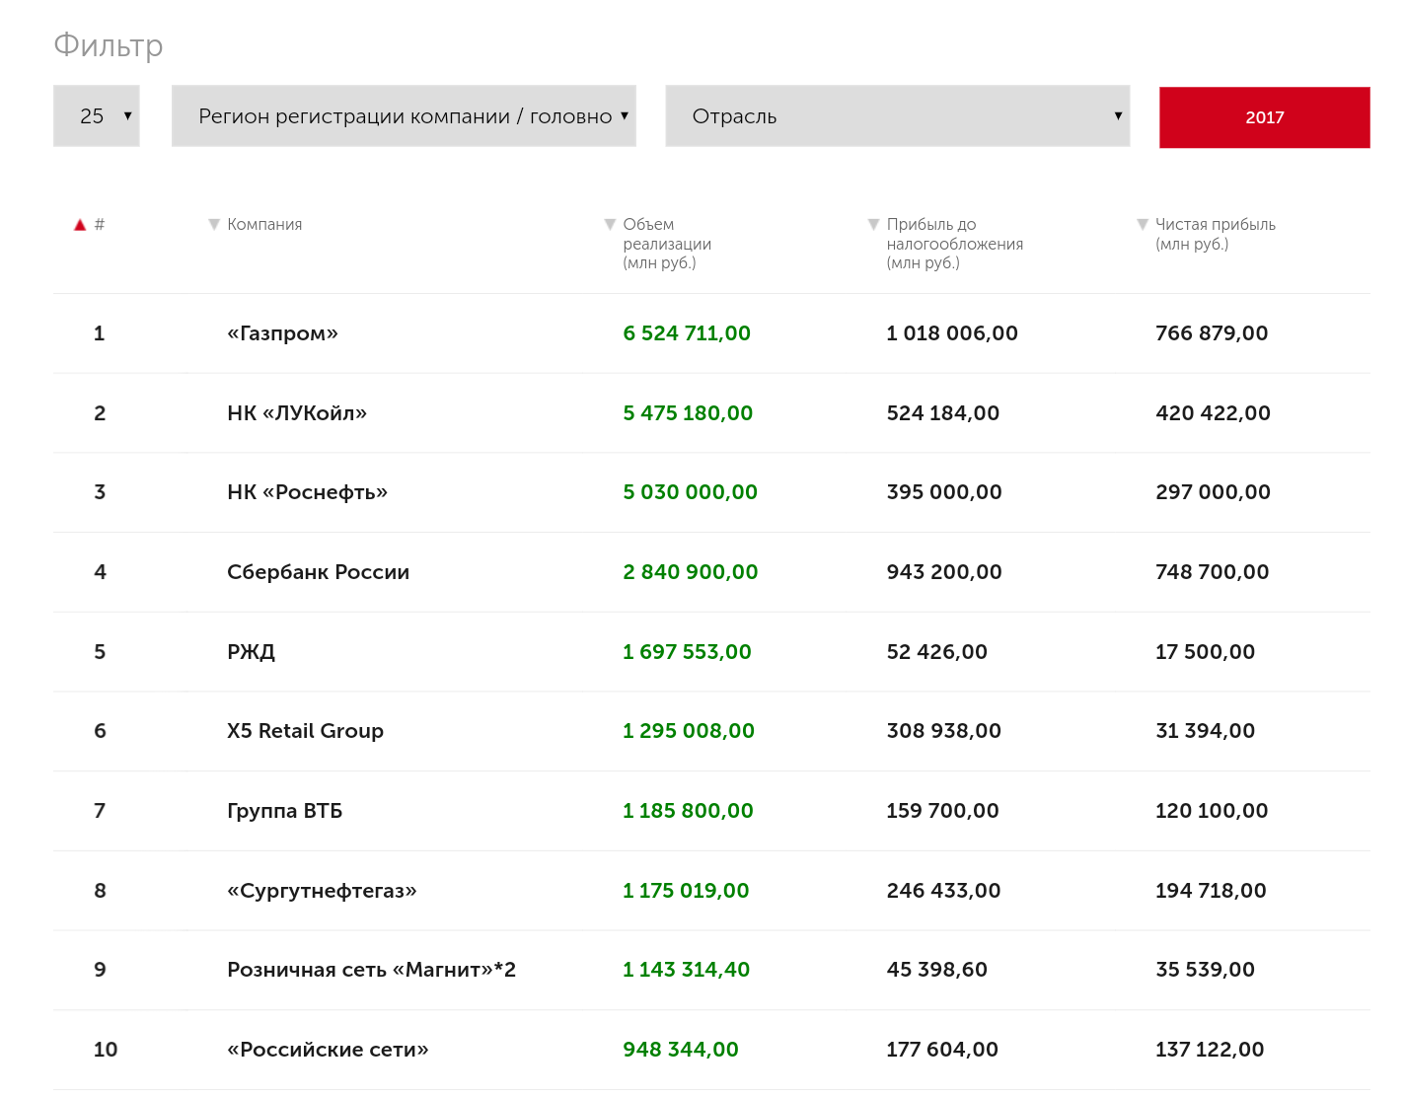Image resolution: width=1405 pixels, height=1097 pixels.
Task: Click sort arrow for Чистая прибыль column
Action: point(1143,225)
